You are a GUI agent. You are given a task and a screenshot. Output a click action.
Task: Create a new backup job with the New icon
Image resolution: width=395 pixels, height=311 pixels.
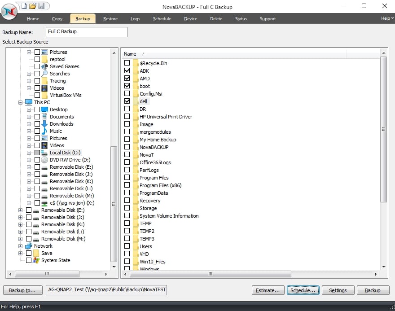pyautogui.click(x=24, y=6)
